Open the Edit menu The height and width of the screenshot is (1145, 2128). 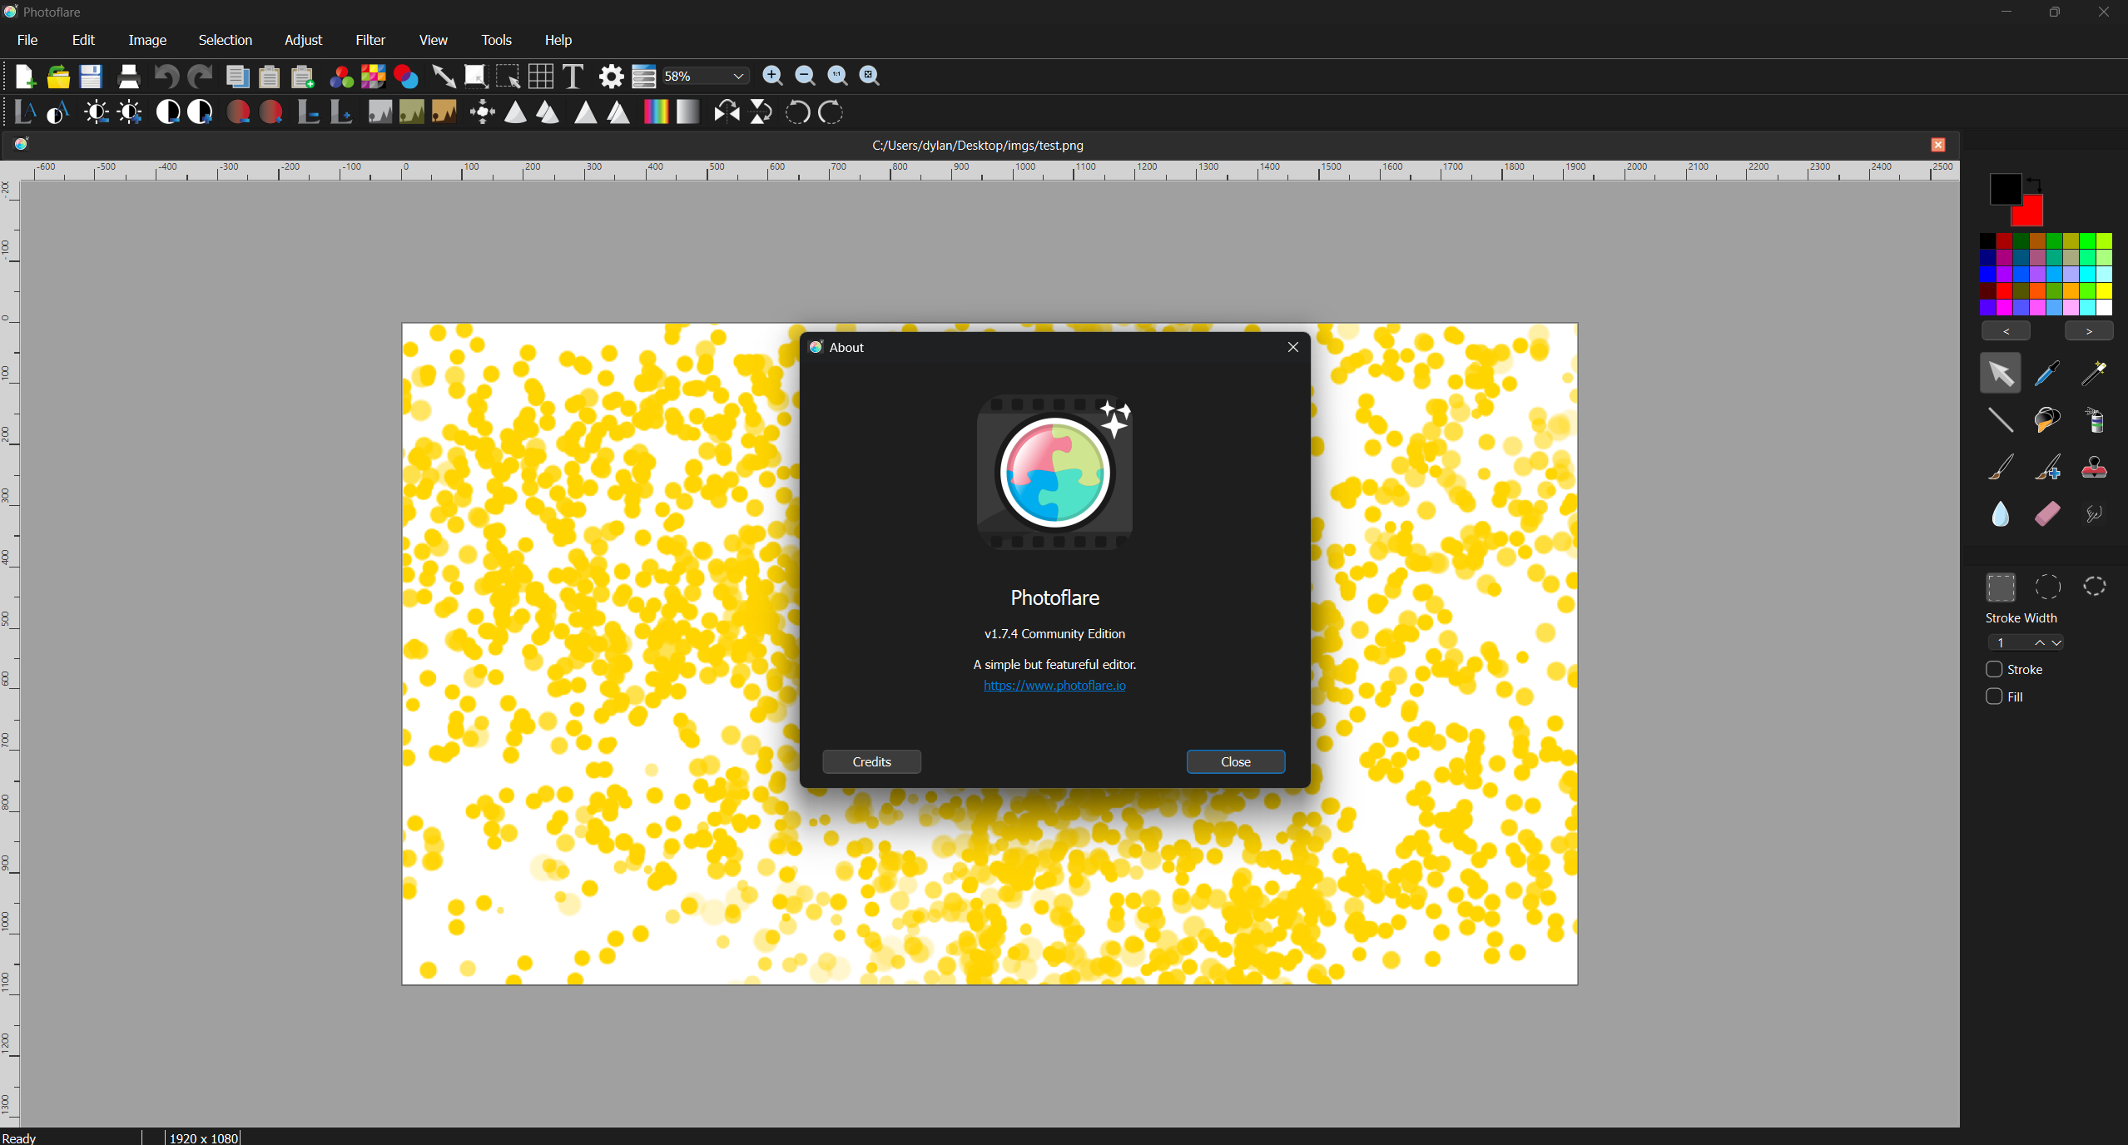click(x=83, y=40)
